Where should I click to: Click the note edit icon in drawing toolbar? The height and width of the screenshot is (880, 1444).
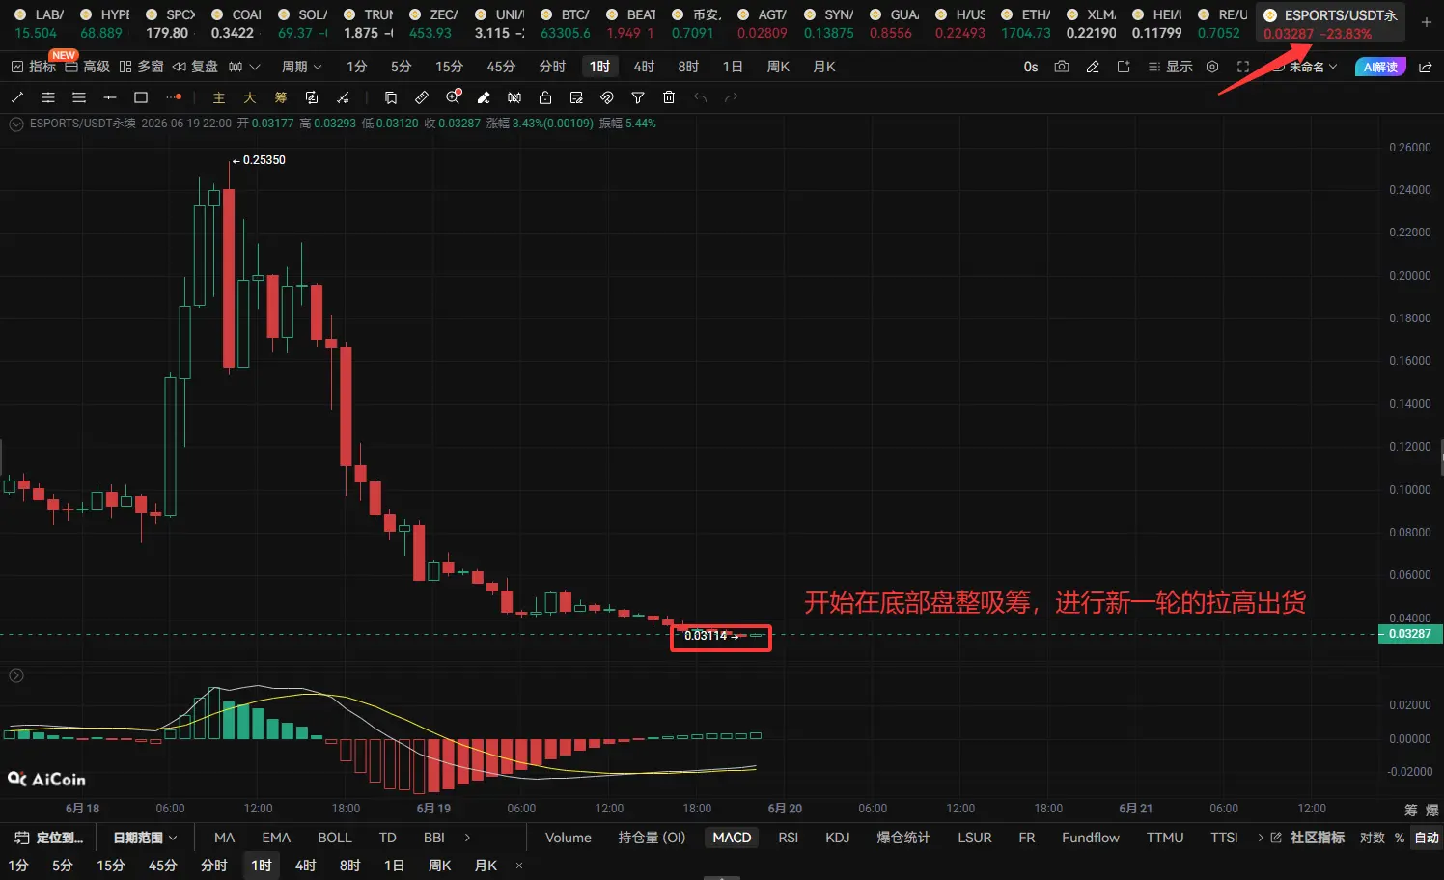pos(576,97)
